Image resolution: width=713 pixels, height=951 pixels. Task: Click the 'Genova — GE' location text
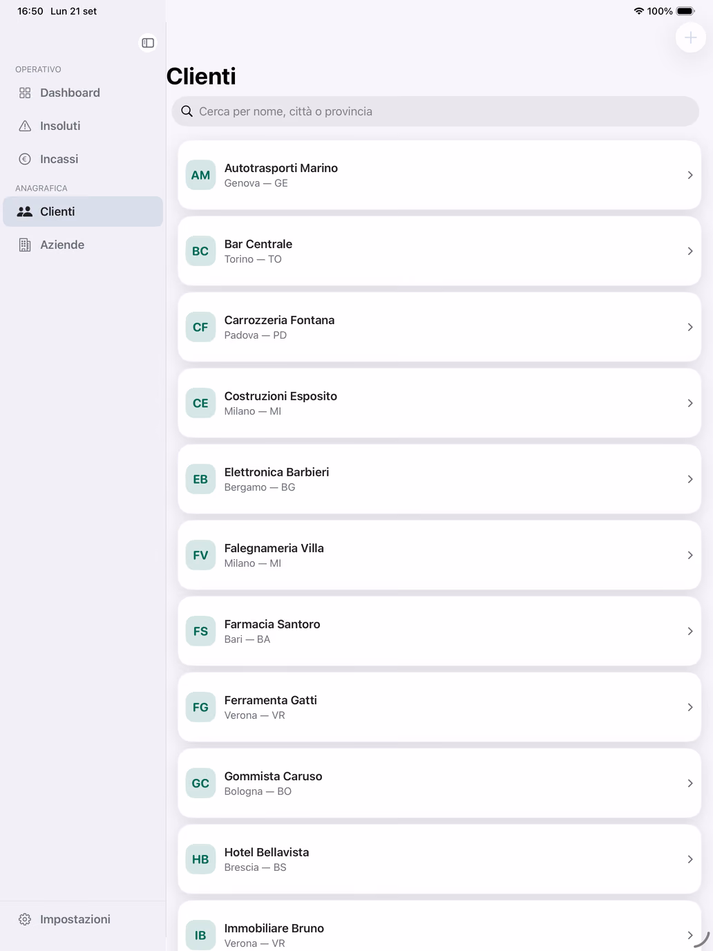point(256,183)
